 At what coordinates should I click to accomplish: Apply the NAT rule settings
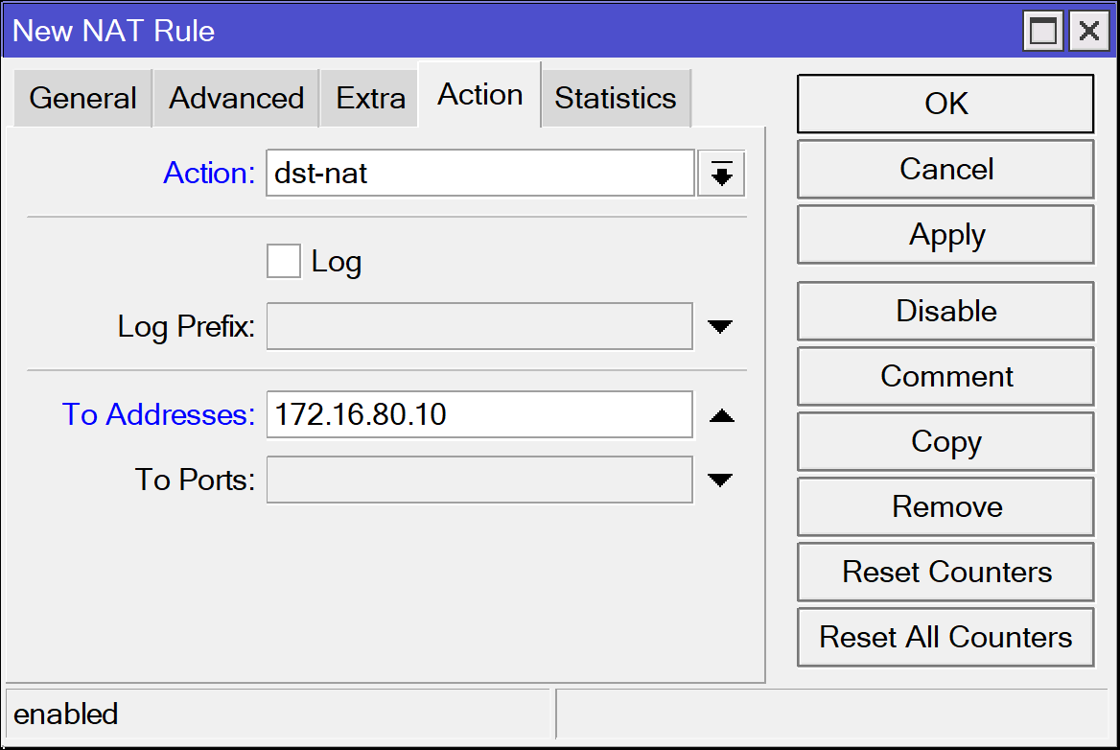(945, 235)
